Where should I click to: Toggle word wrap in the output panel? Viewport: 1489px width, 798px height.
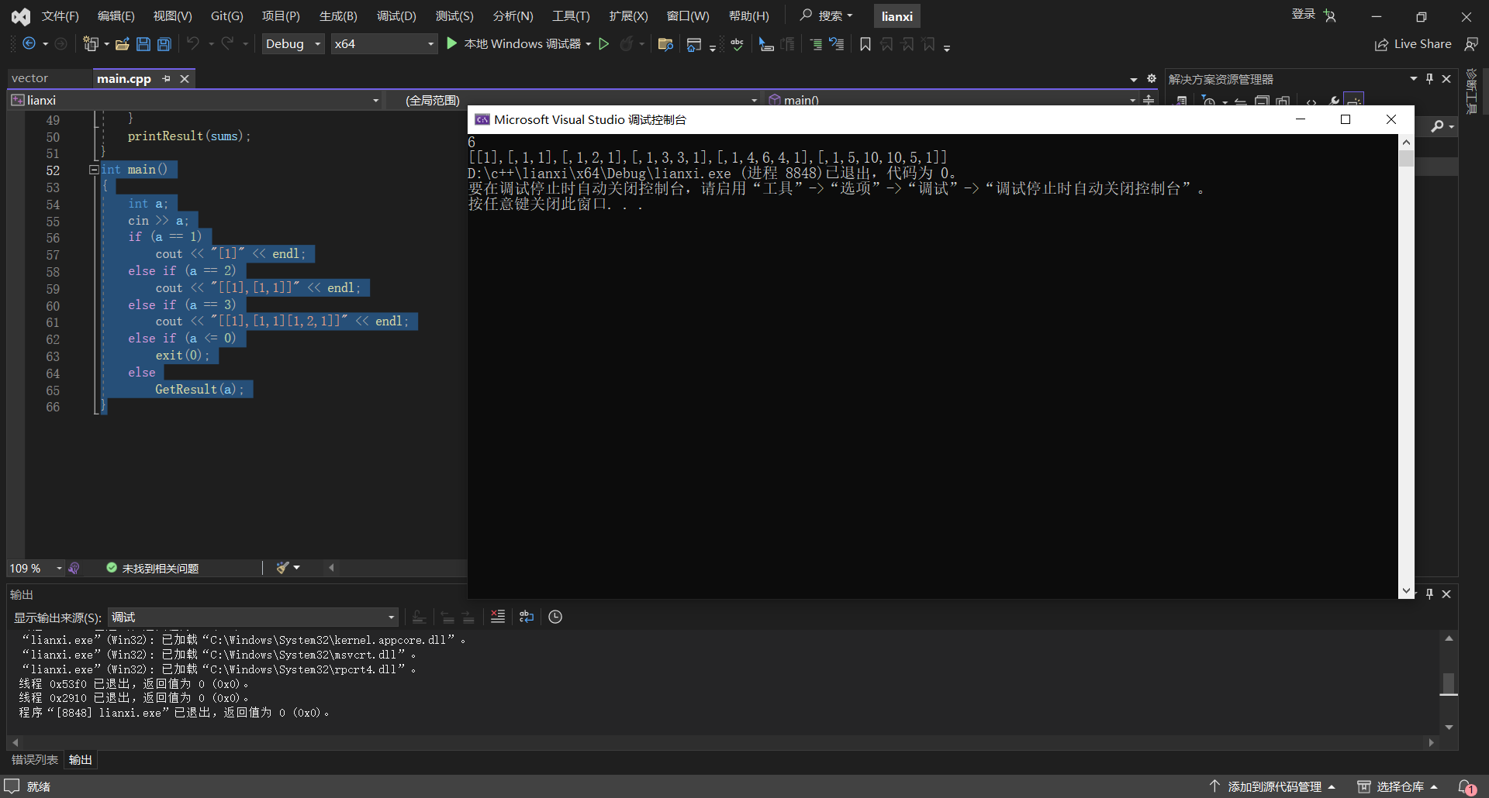pos(527,617)
